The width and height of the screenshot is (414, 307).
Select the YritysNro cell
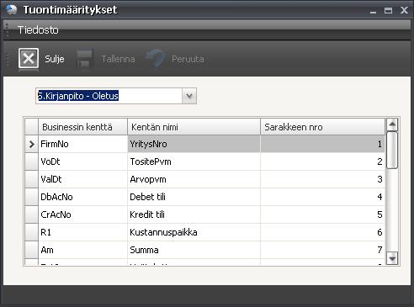pyautogui.click(x=194, y=144)
